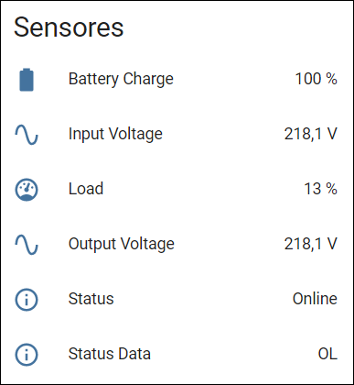The image size is (354, 385).
Task: Click the Input Voltage sine wave icon
Action: (x=27, y=135)
